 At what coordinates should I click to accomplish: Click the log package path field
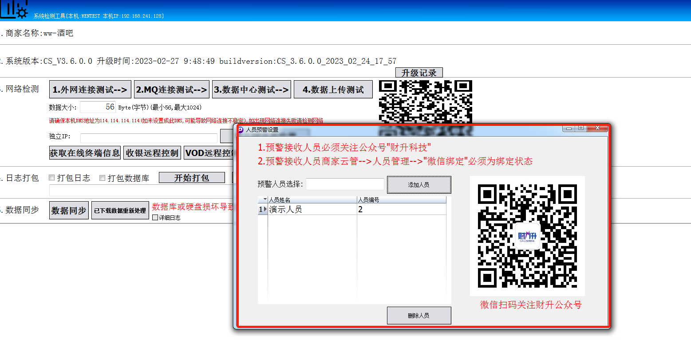[x=141, y=191]
